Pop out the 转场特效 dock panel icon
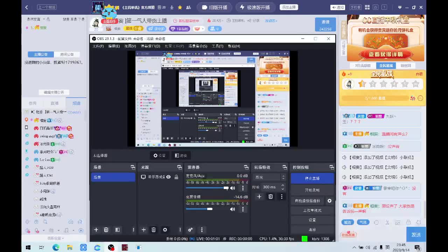This screenshot has width=448, height=252. [x=285, y=167]
